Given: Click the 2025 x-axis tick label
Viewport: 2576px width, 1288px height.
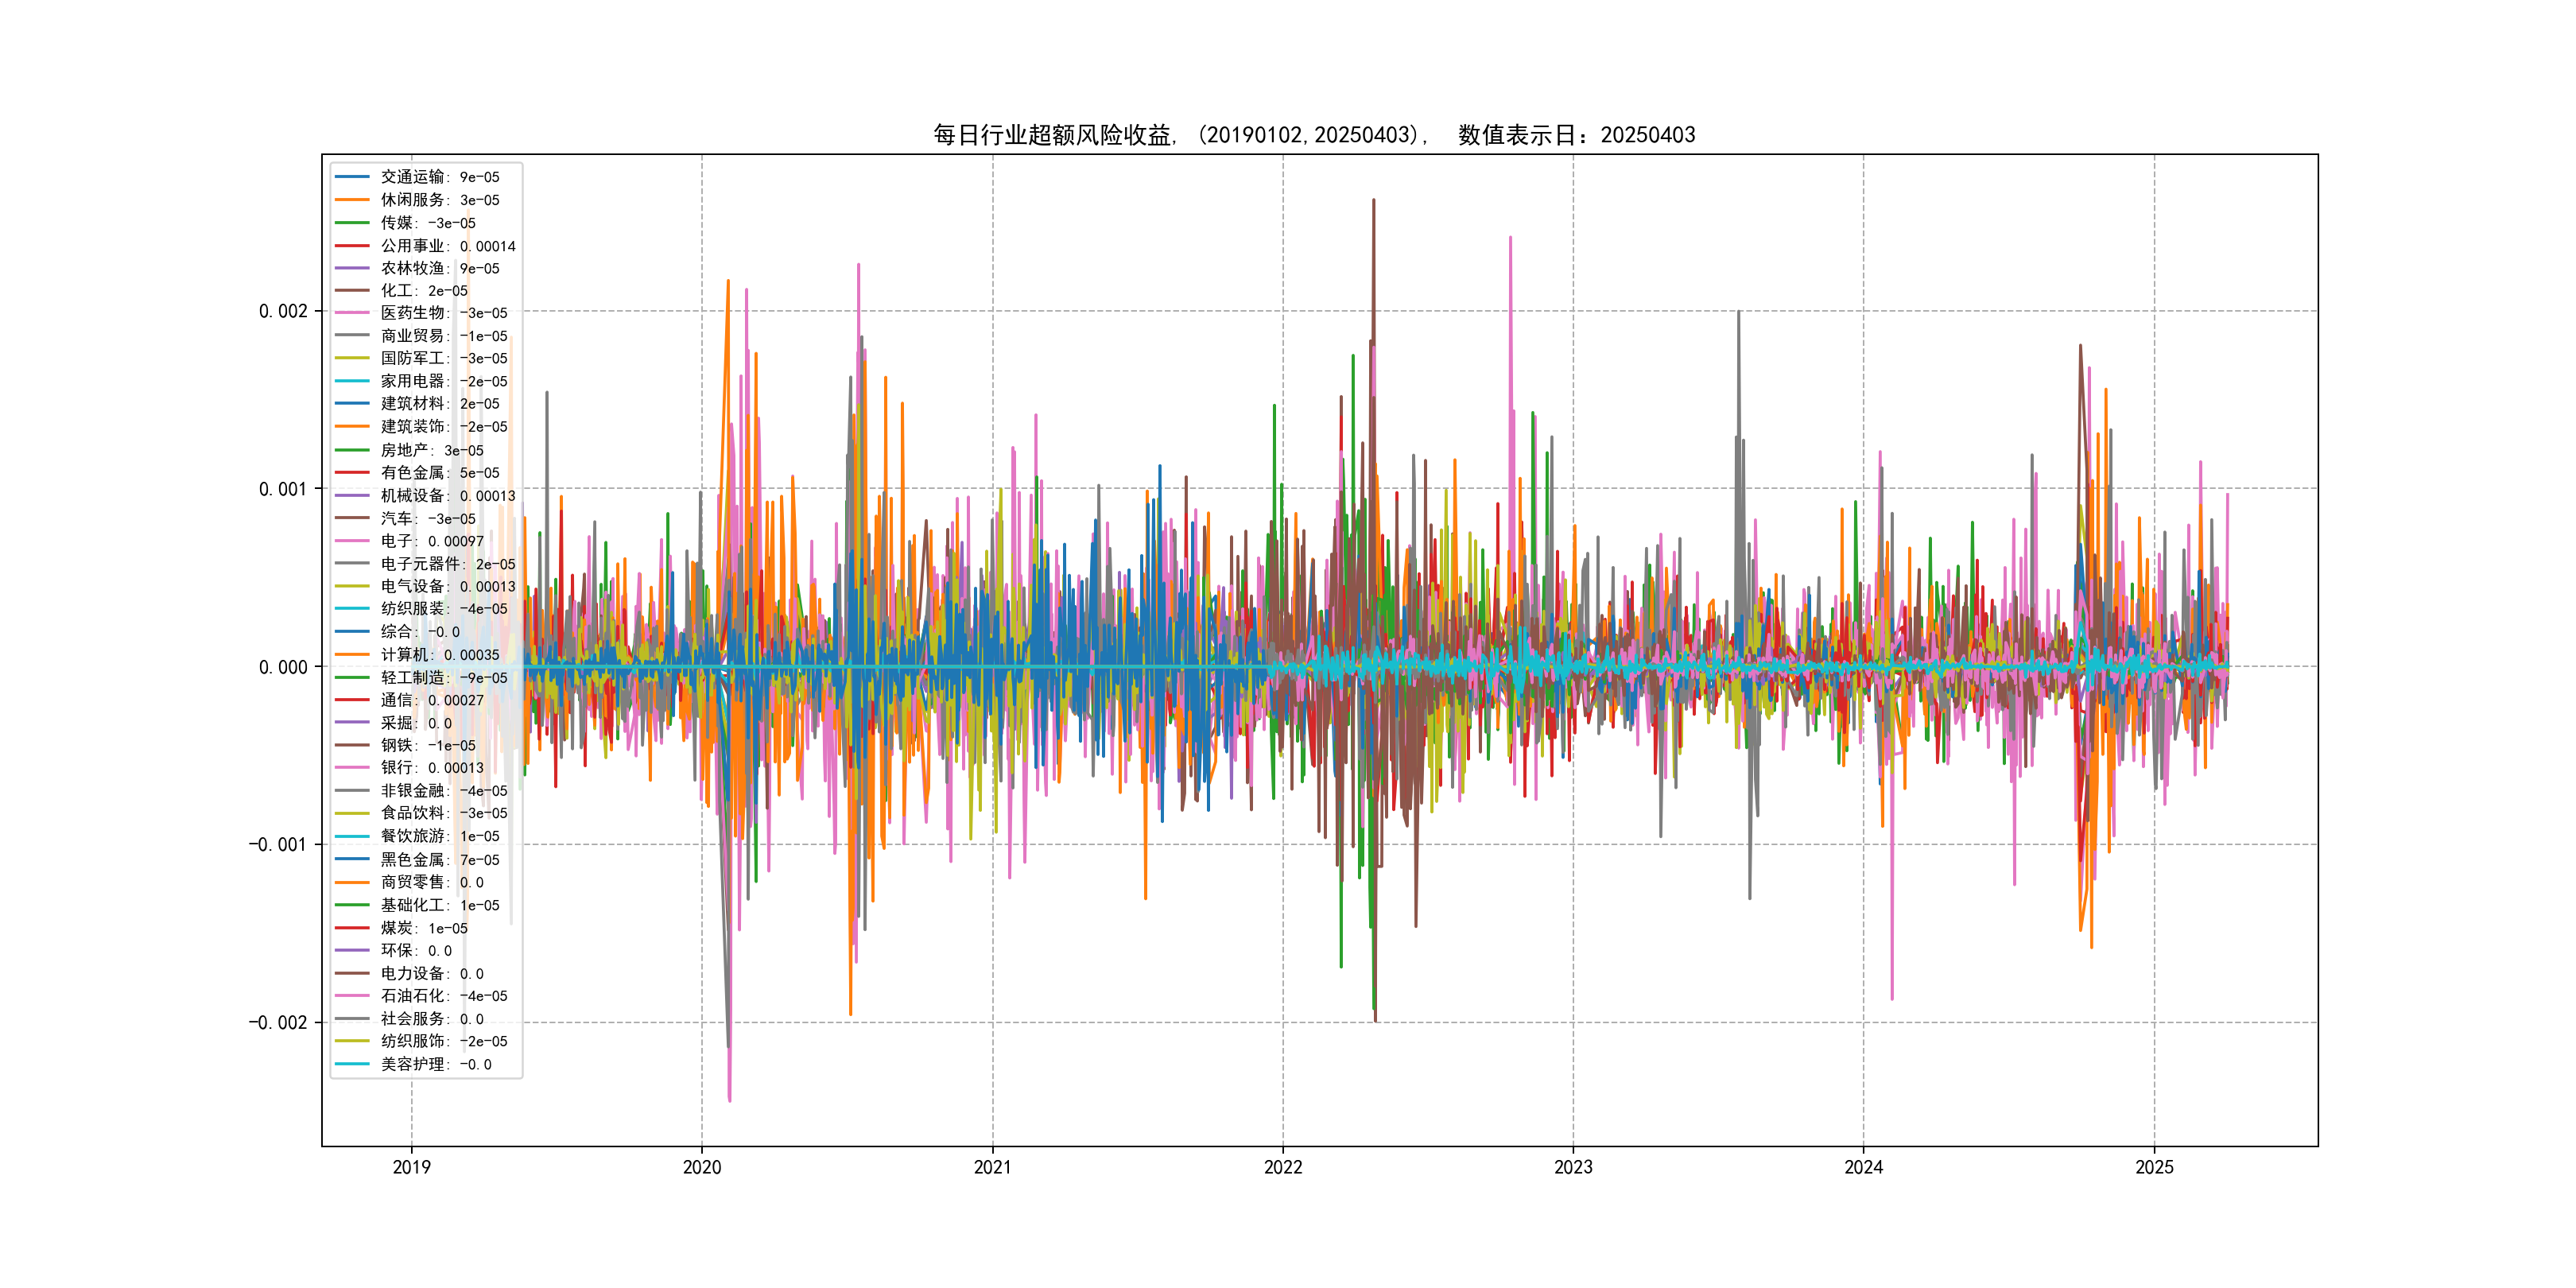Looking at the screenshot, I should [x=2154, y=1167].
